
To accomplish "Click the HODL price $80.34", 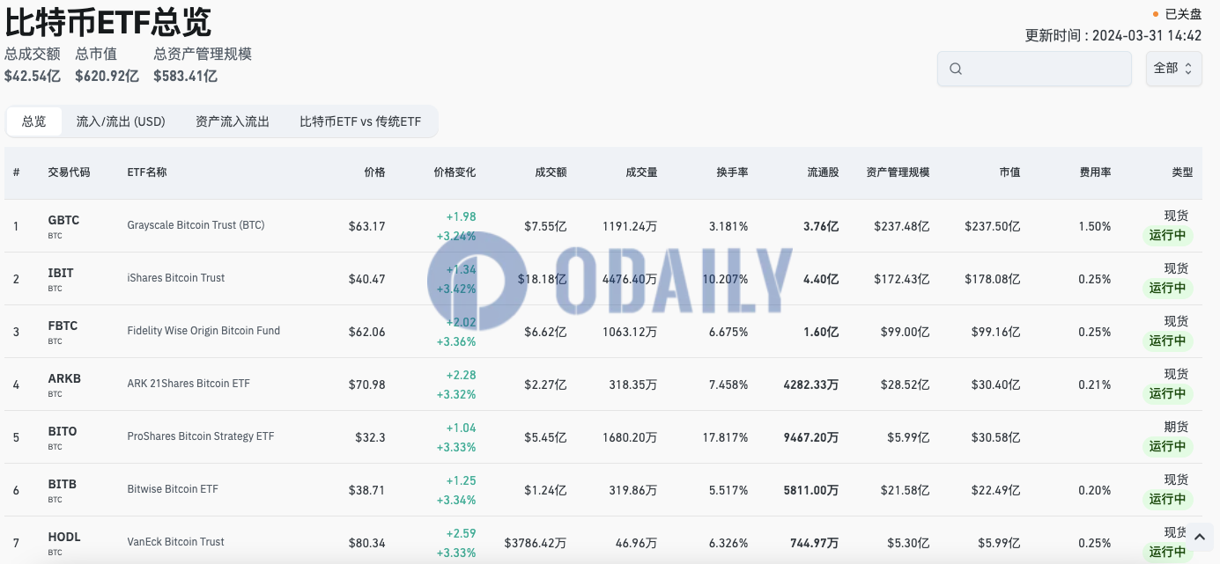I will tap(366, 543).
